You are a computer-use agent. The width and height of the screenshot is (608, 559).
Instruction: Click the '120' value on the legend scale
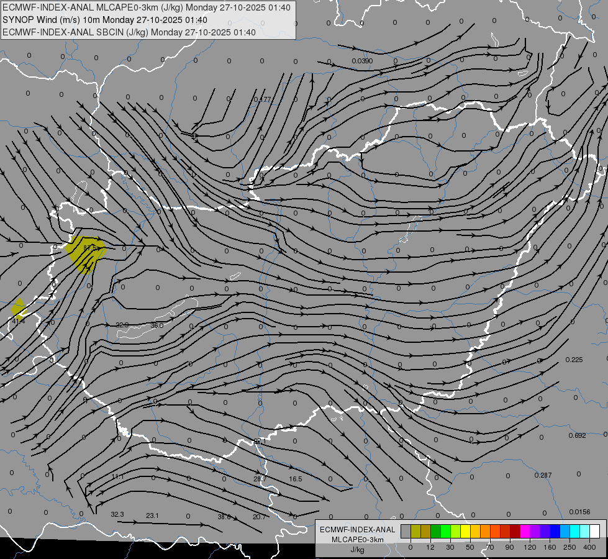pos(530,547)
